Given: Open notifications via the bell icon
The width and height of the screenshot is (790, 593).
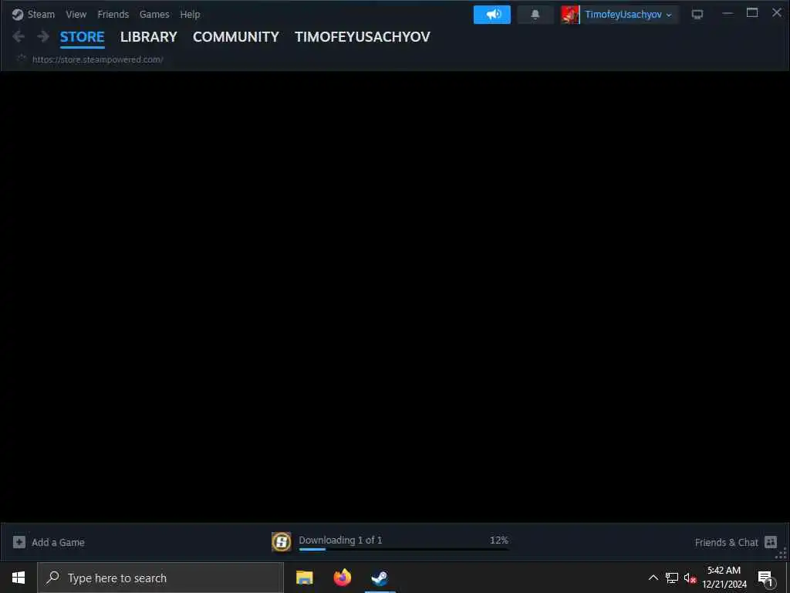Looking at the screenshot, I should point(535,15).
